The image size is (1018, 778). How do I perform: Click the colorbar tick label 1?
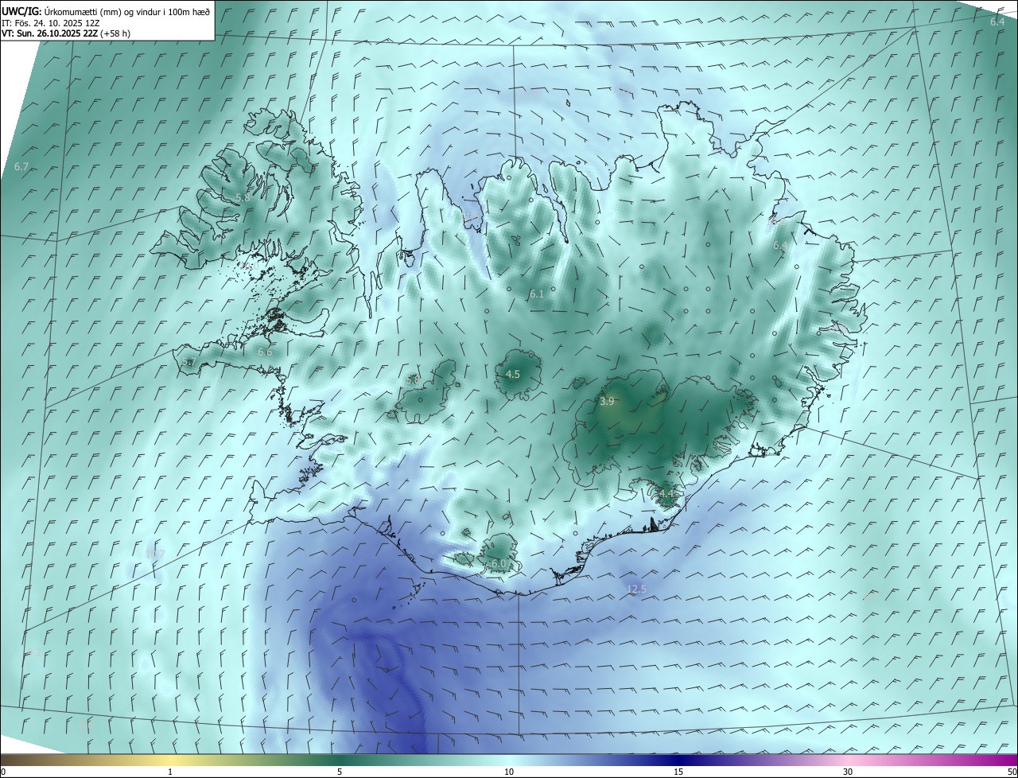click(x=170, y=772)
